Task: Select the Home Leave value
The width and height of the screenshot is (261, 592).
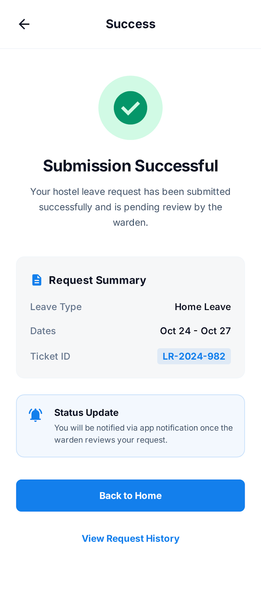Action: pyautogui.click(x=203, y=307)
